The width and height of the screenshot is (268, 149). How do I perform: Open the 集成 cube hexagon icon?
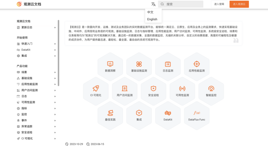point(139,113)
